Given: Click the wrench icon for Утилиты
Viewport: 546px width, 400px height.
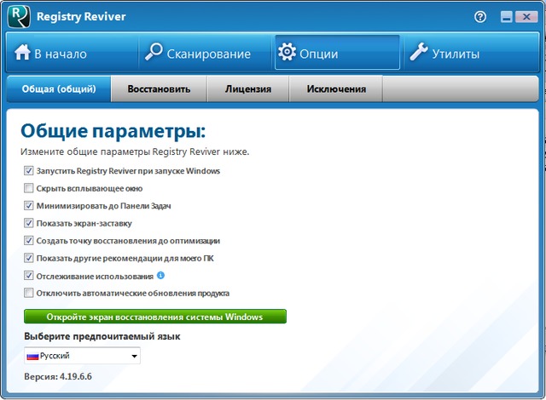Looking at the screenshot, I should (418, 54).
